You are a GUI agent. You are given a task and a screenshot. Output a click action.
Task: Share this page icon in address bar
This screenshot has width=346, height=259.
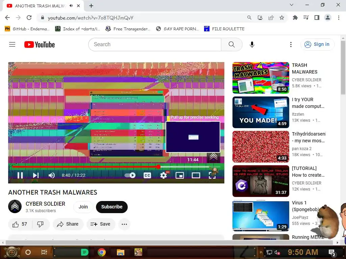[271, 18]
